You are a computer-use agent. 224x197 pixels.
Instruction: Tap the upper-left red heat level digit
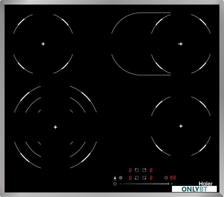(130, 170)
